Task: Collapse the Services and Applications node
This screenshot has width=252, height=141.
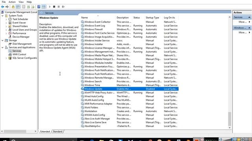Action: point(2,47)
